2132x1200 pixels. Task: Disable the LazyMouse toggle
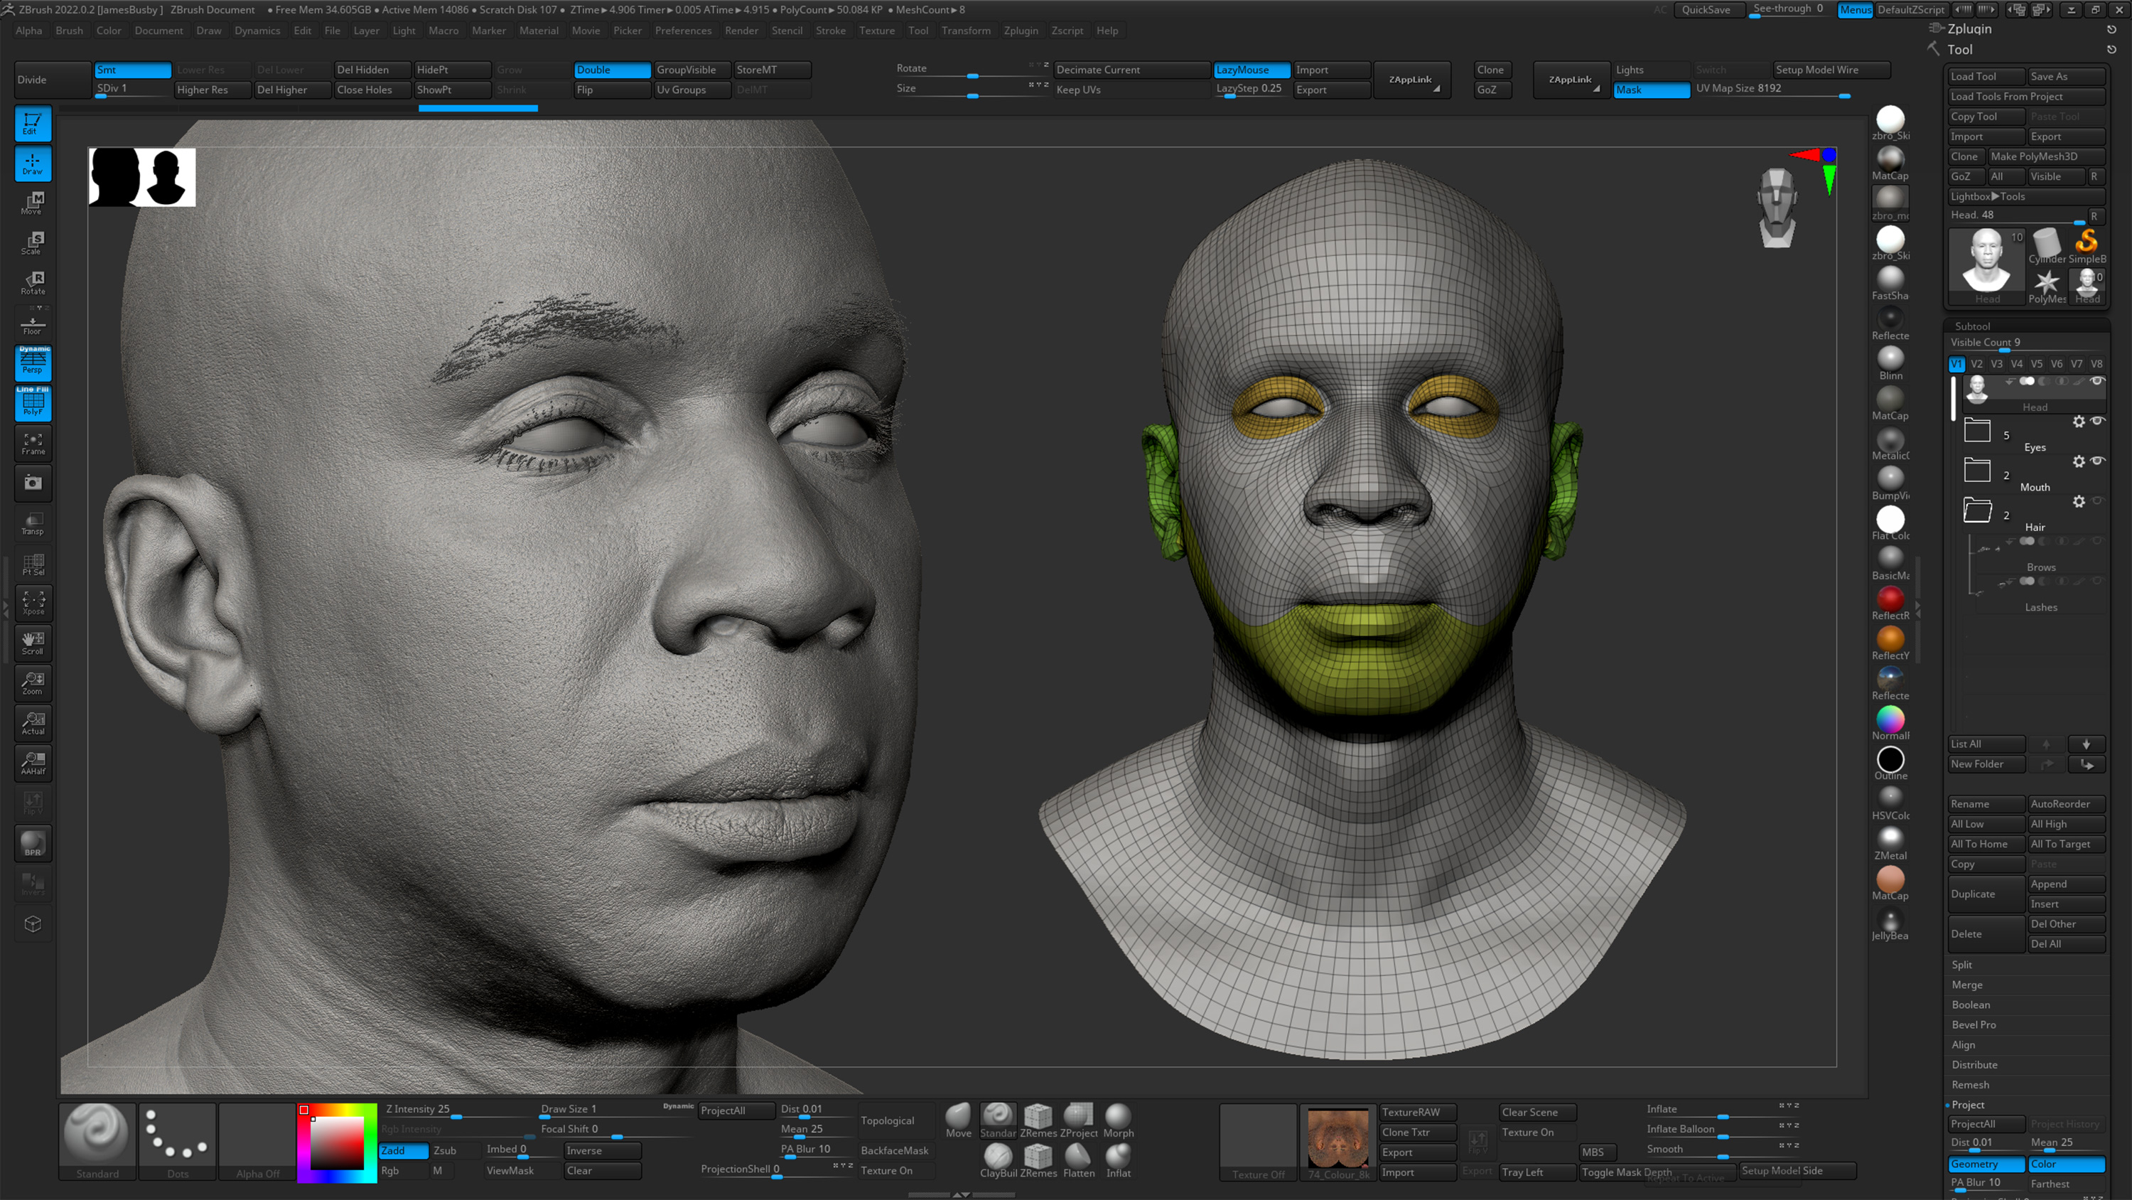[x=1251, y=70]
